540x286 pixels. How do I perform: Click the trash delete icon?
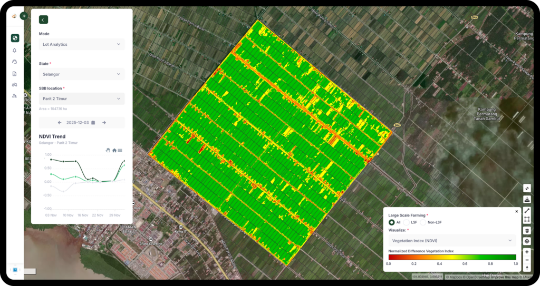(x=527, y=231)
